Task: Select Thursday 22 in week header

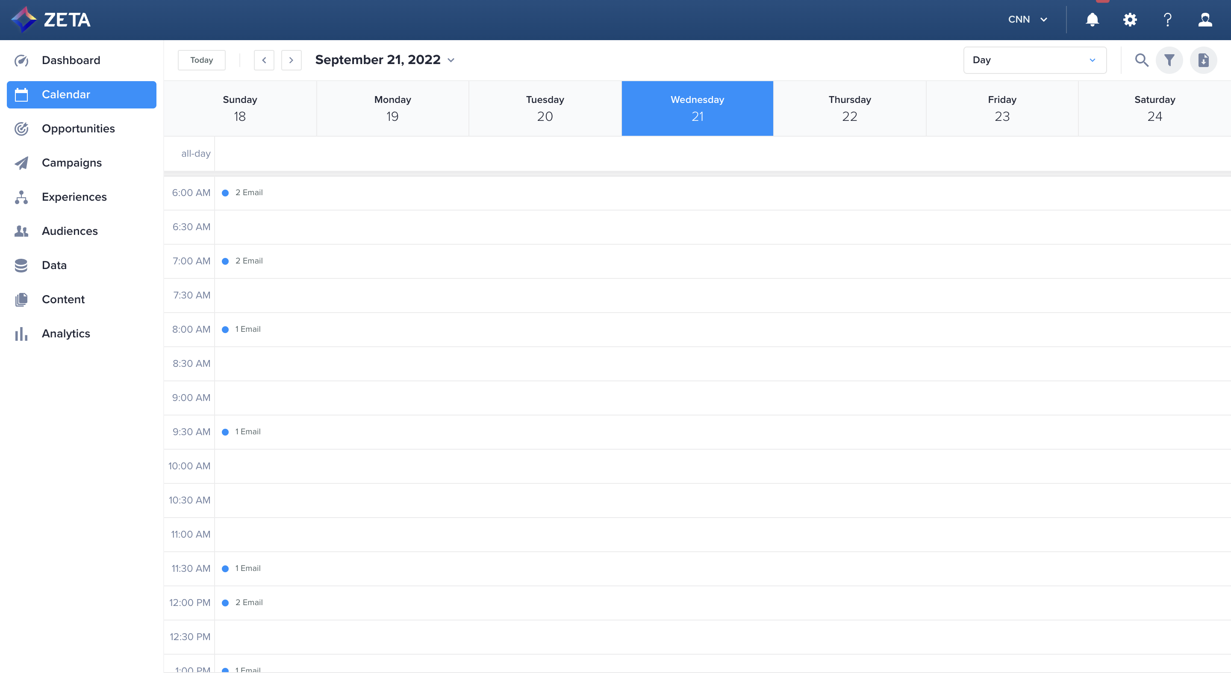Action: click(x=849, y=108)
